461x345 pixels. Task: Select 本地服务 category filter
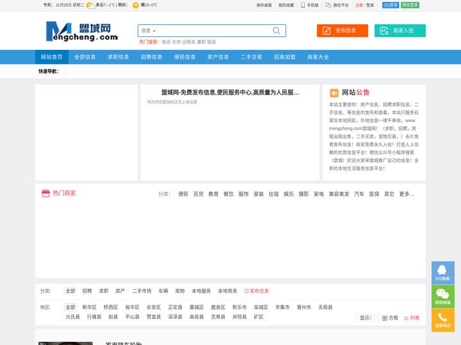pos(201,291)
